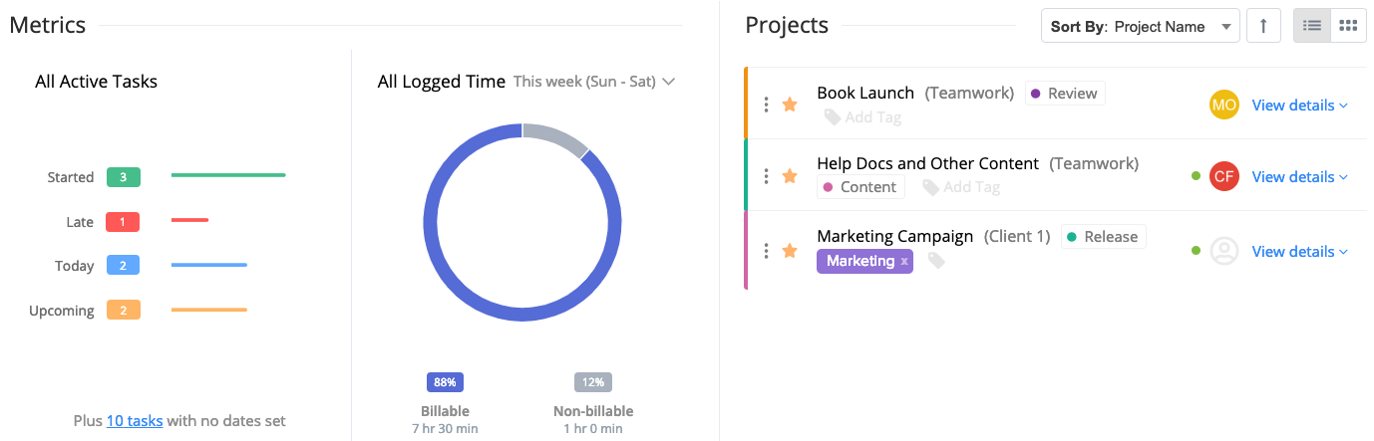
Task: Add tag icon beside Marketing tag
Action: [936, 261]
